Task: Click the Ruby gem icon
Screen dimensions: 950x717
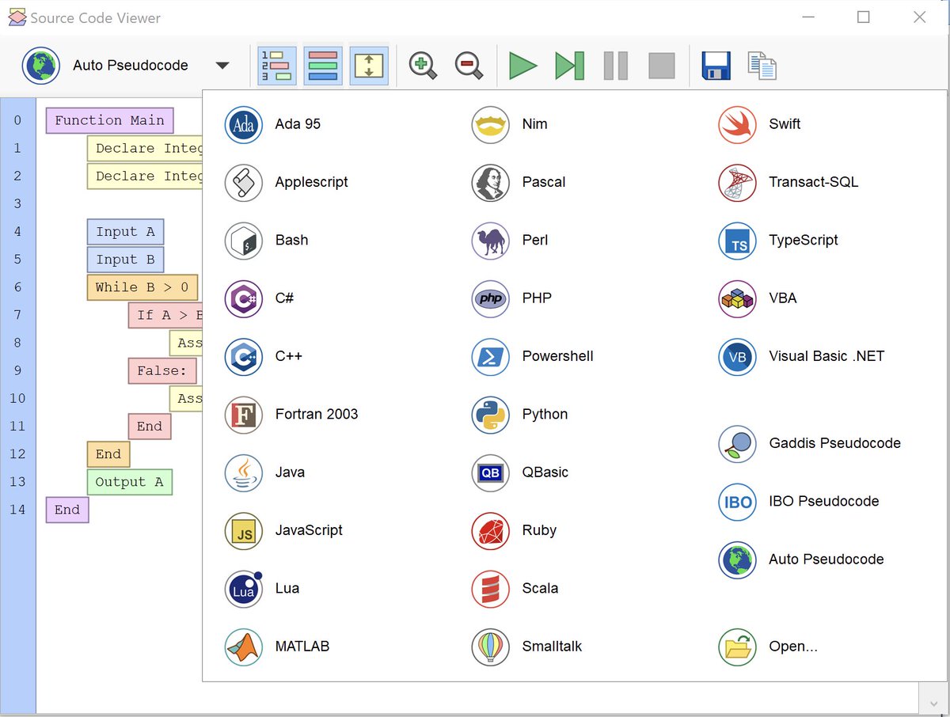Action: click(x=490, y=530)
